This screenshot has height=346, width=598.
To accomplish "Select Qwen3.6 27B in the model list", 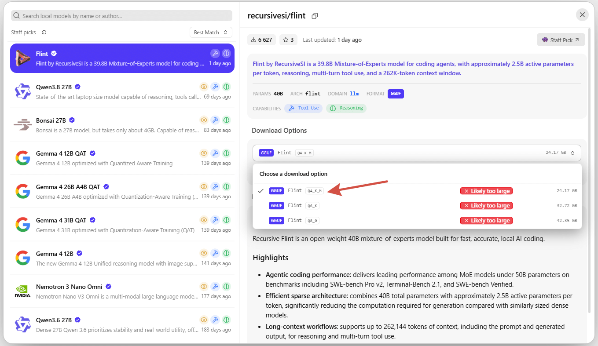I will coord(122,324).
